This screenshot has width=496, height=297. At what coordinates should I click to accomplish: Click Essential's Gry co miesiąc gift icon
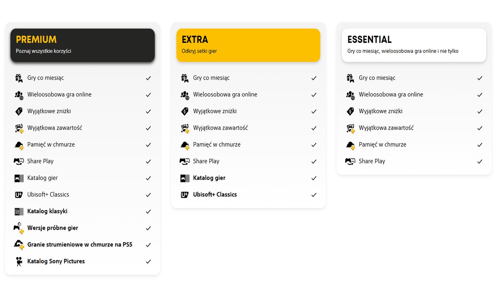tap(350, 78)
